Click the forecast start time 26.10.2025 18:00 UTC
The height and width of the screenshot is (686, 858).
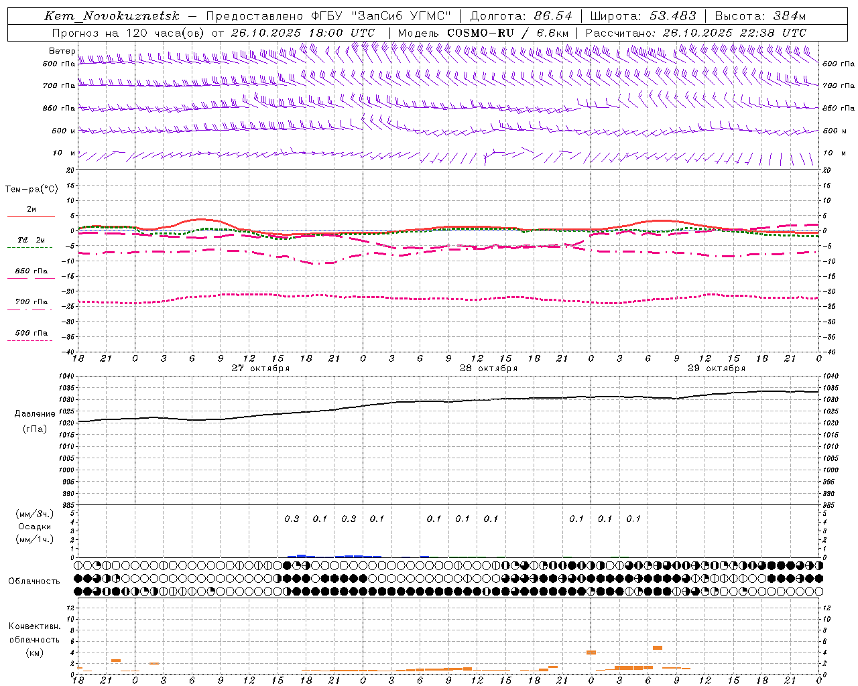pos(302,33)
